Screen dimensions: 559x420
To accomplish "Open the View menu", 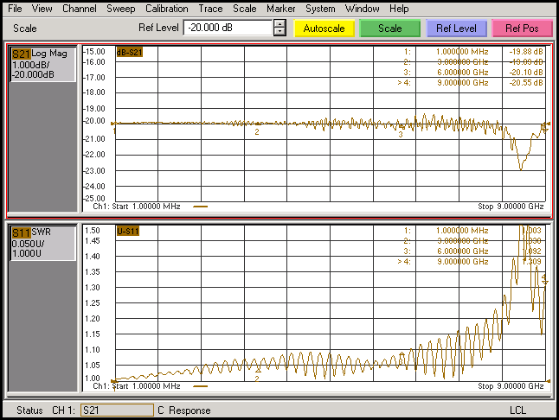I will (x=42, y=9).
